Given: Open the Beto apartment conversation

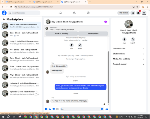Looking at the screenshot, I should pyautogui.click(x=21, y=34).
